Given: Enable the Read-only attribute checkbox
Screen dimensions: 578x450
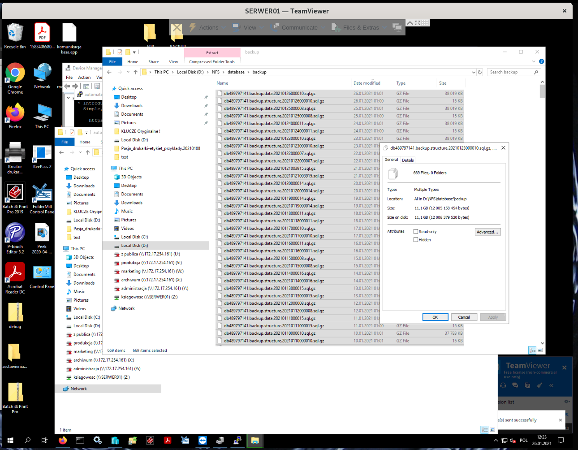Looking at the screenshot, I should [x=416, y=232].
